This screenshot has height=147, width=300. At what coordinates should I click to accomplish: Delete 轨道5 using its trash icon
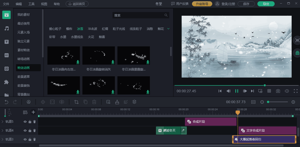[x=34, y=122]
